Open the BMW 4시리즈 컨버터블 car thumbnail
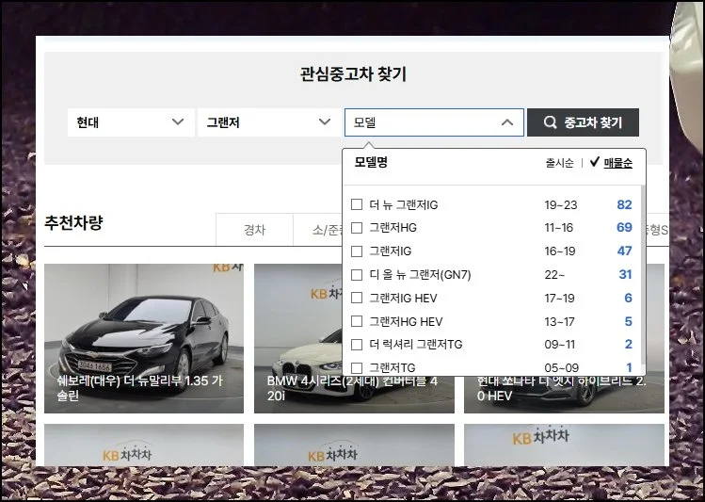Viewport: 705px width, 502px height. 354,337
